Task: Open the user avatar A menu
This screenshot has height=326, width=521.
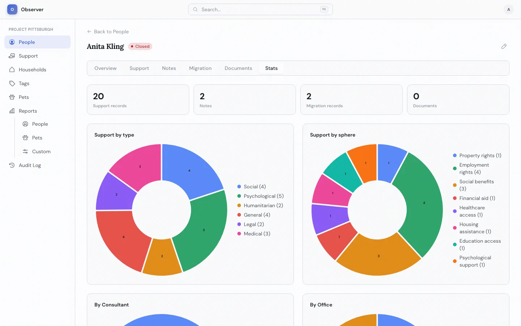Action: (x=509, y=9)
